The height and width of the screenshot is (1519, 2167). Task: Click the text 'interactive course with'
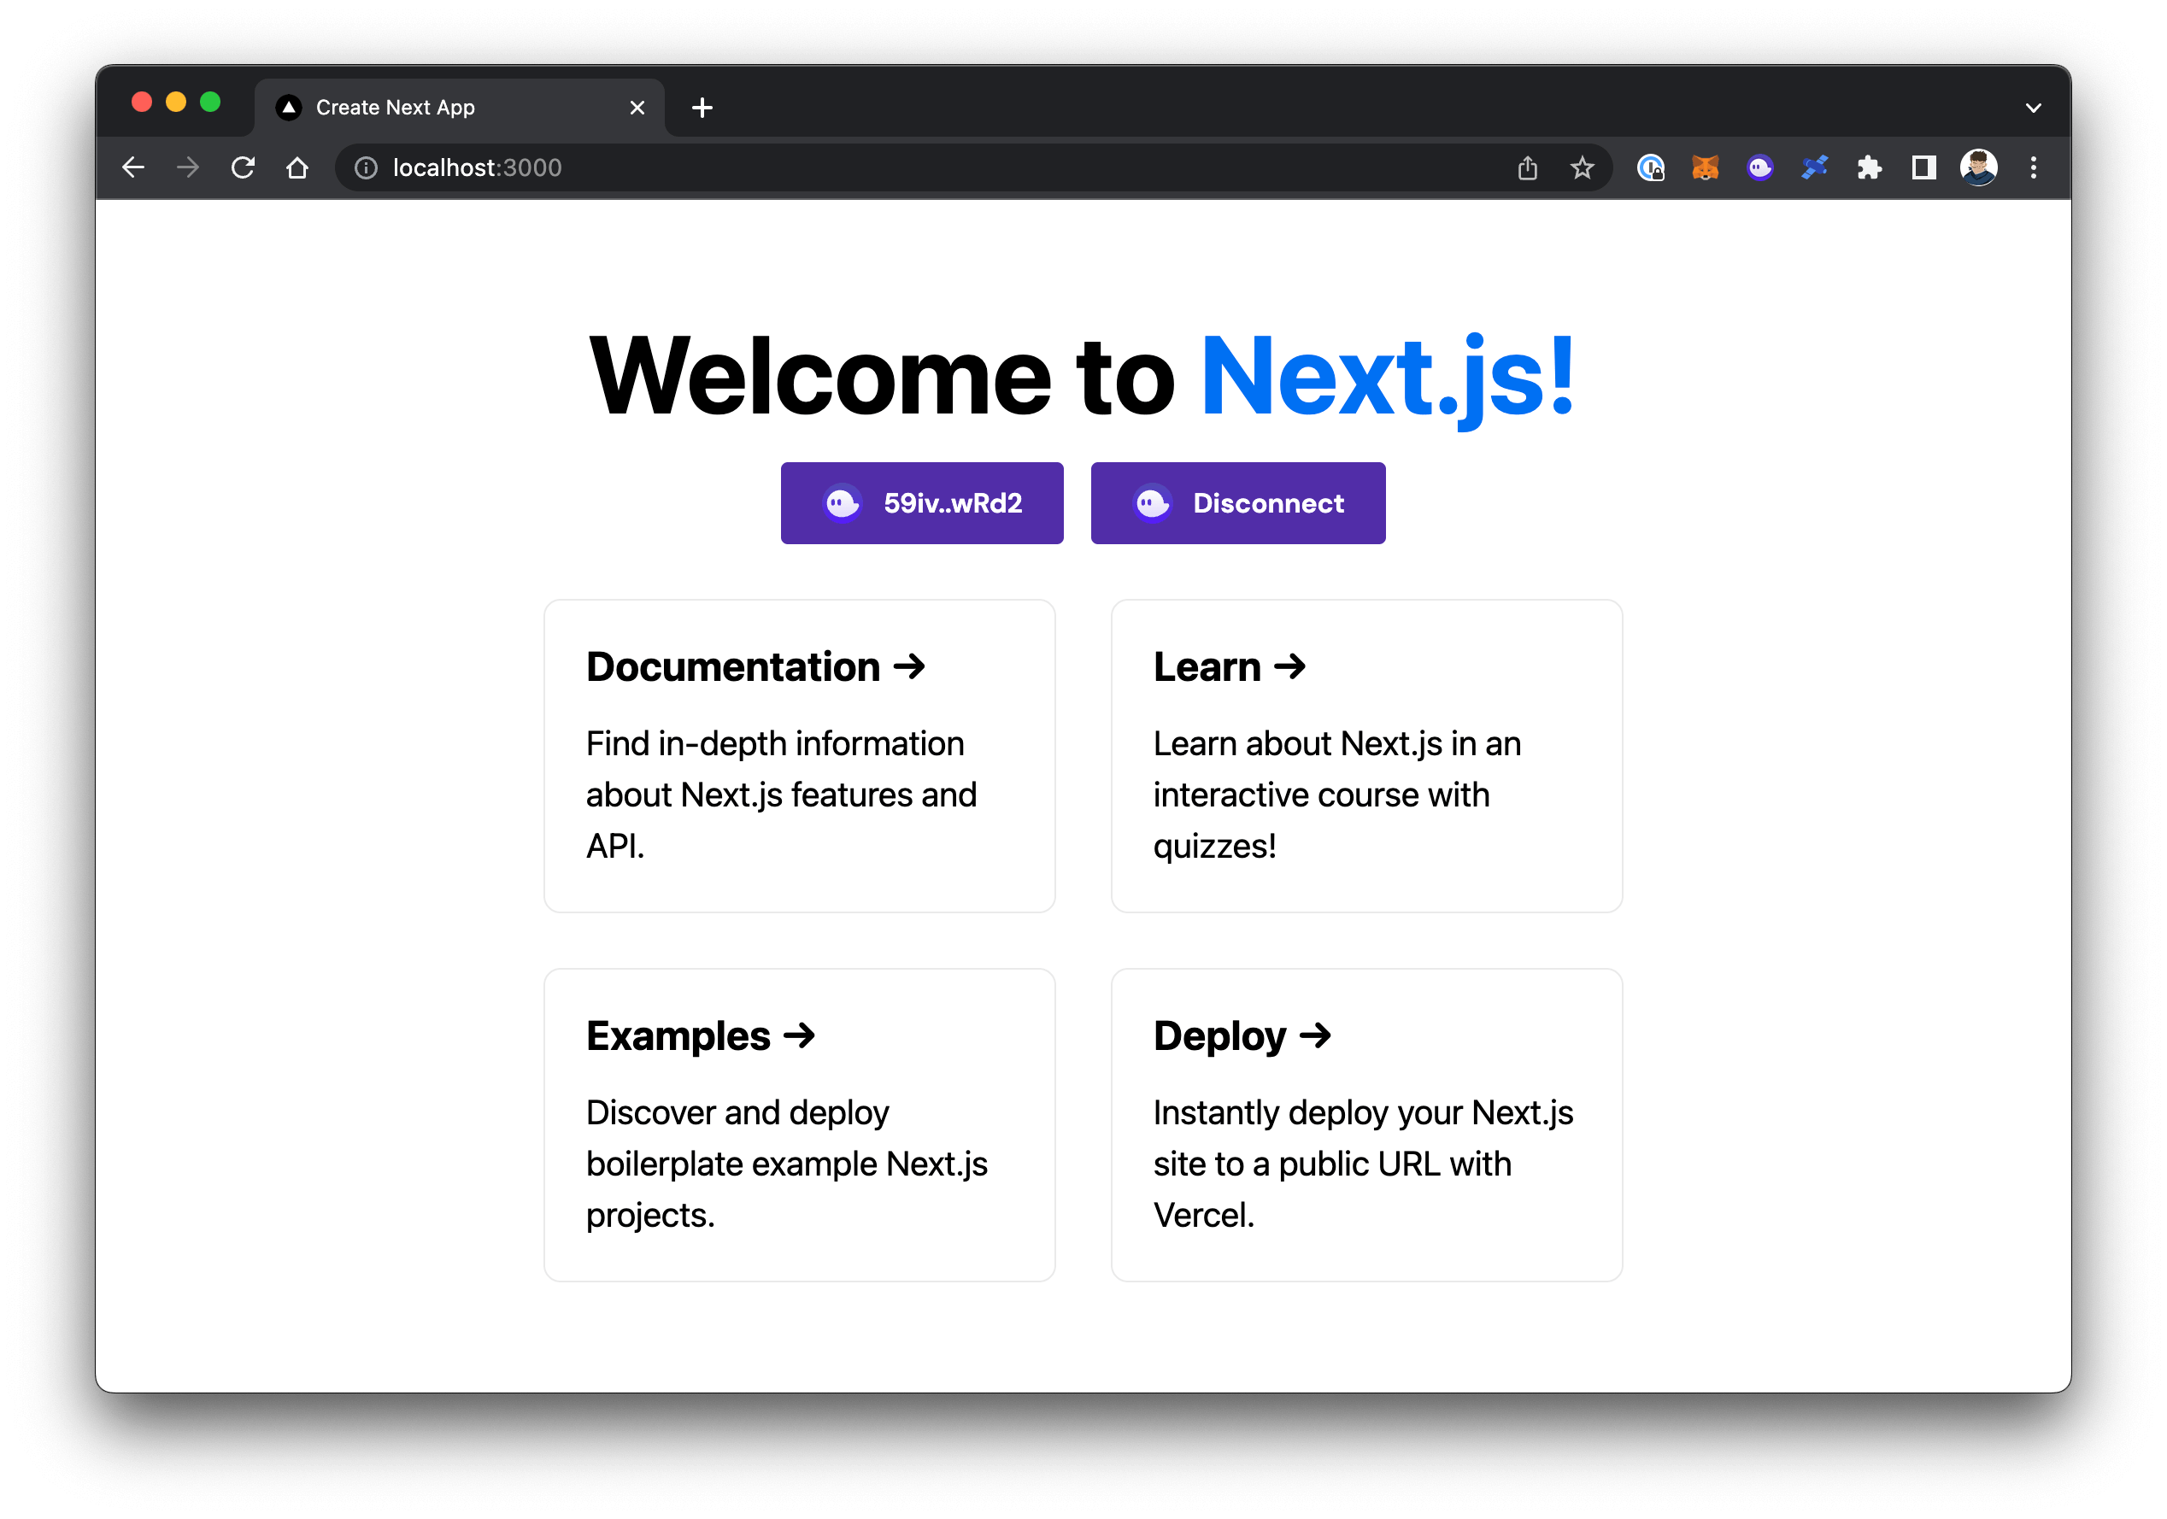[1321, 795]
